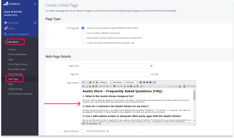Click the cut scissors icon

point(83,86)
